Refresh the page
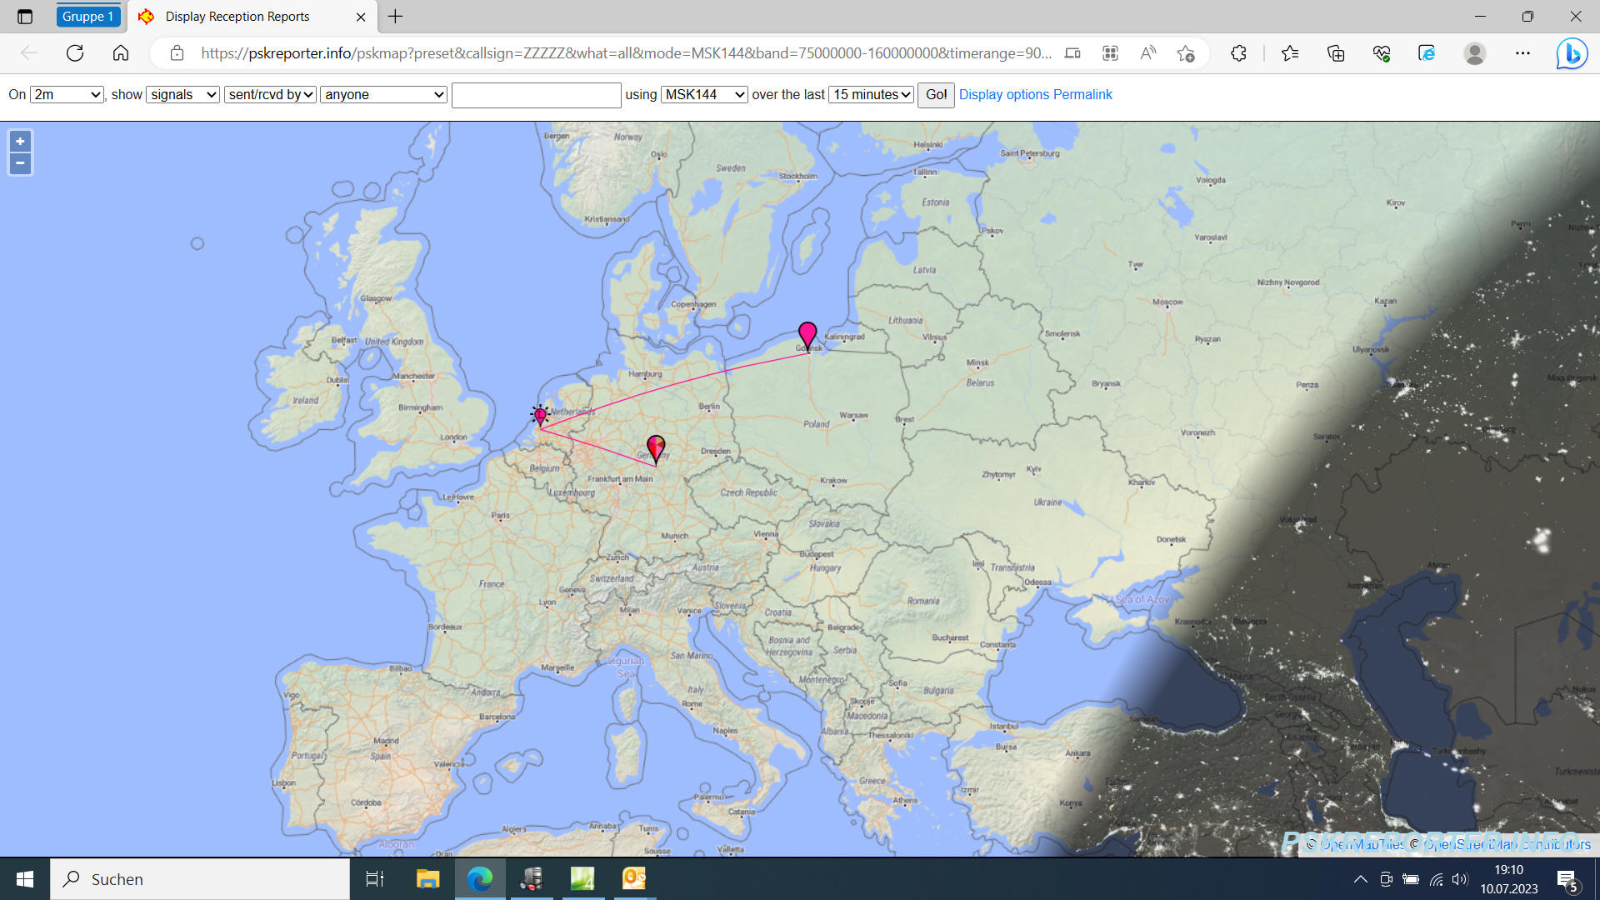The height and width of the screenshot is (900, 1600). click(x=75, y=53)
